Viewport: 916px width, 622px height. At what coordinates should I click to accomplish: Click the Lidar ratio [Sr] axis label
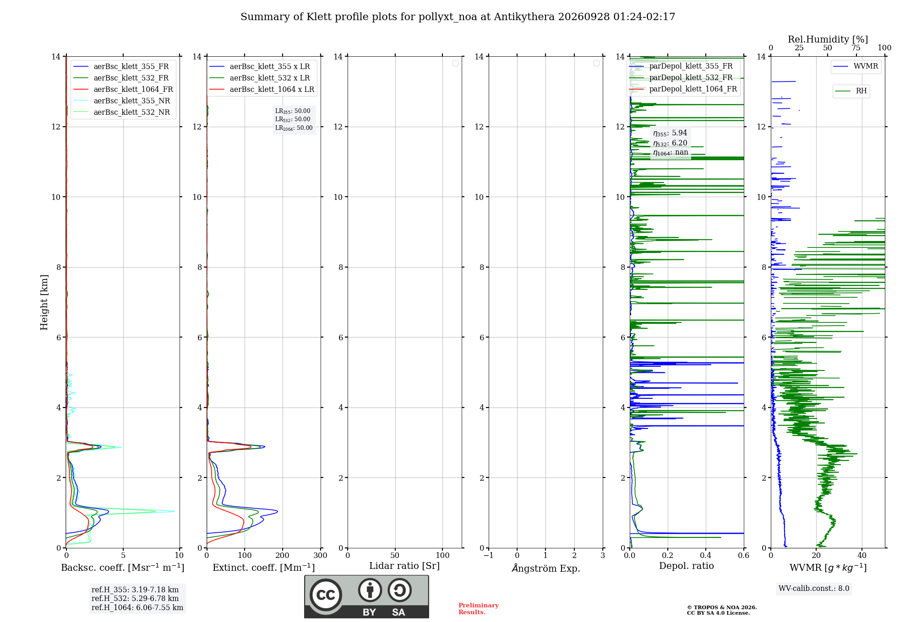(404, 566)
